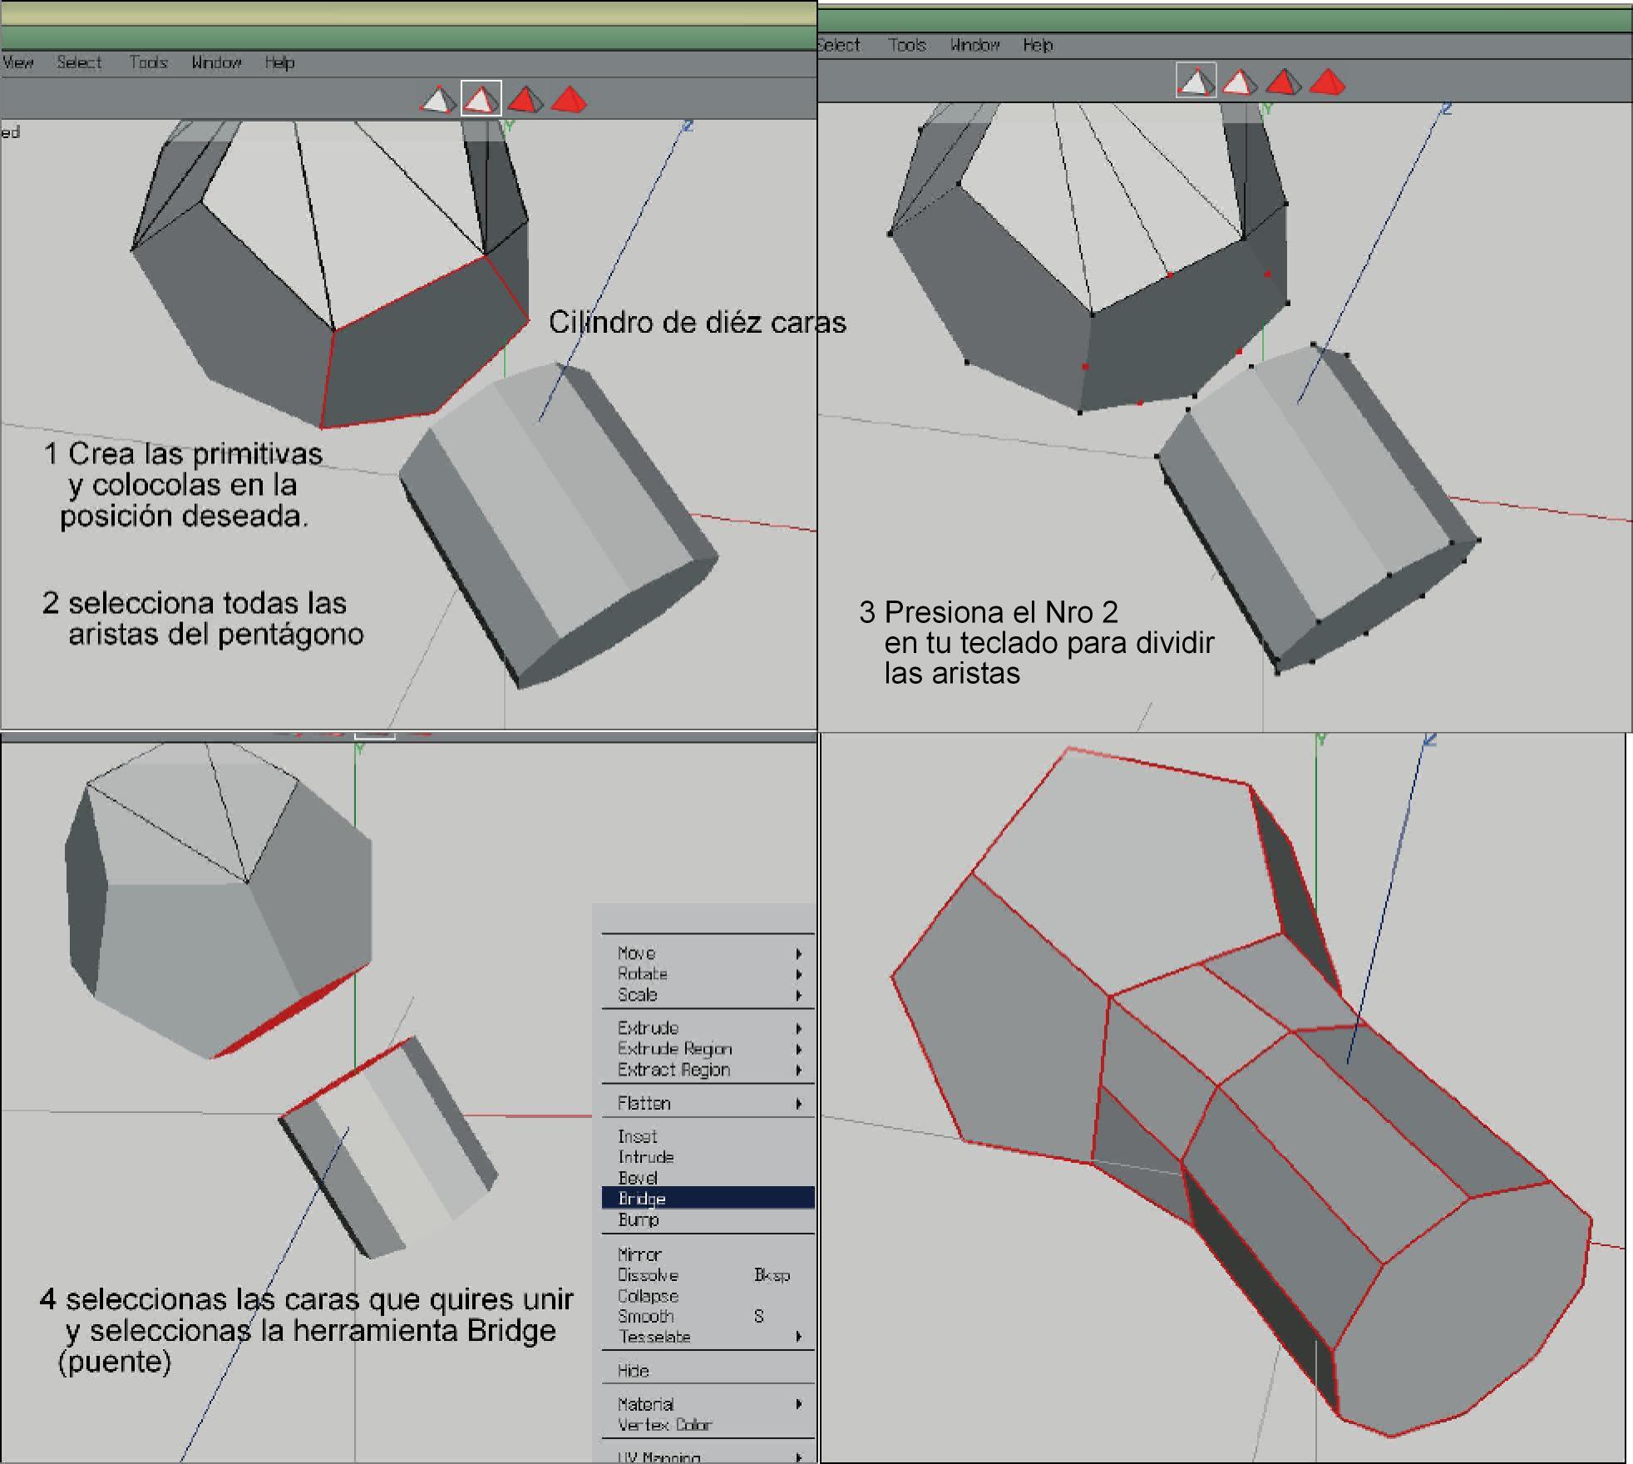
Task: Expand the Tesselate submenu arrow
Action: click(798, 1337)
